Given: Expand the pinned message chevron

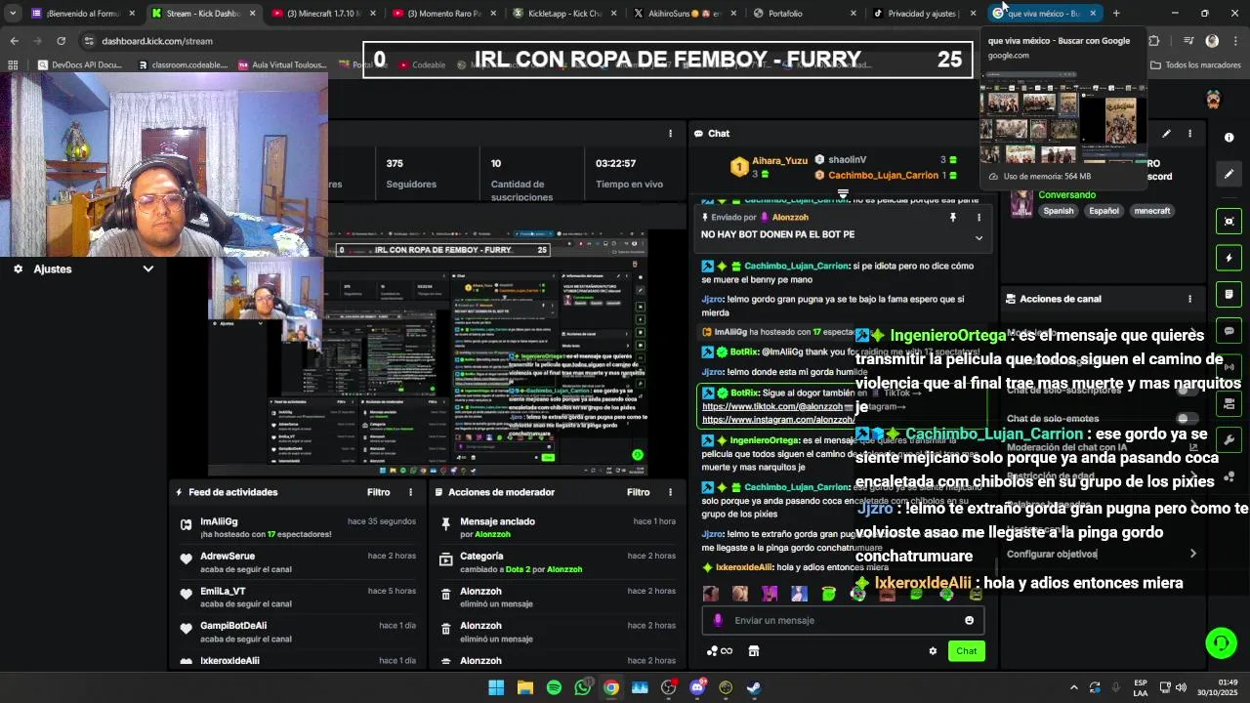Looking at the screenshot, I should coord(979,237).
